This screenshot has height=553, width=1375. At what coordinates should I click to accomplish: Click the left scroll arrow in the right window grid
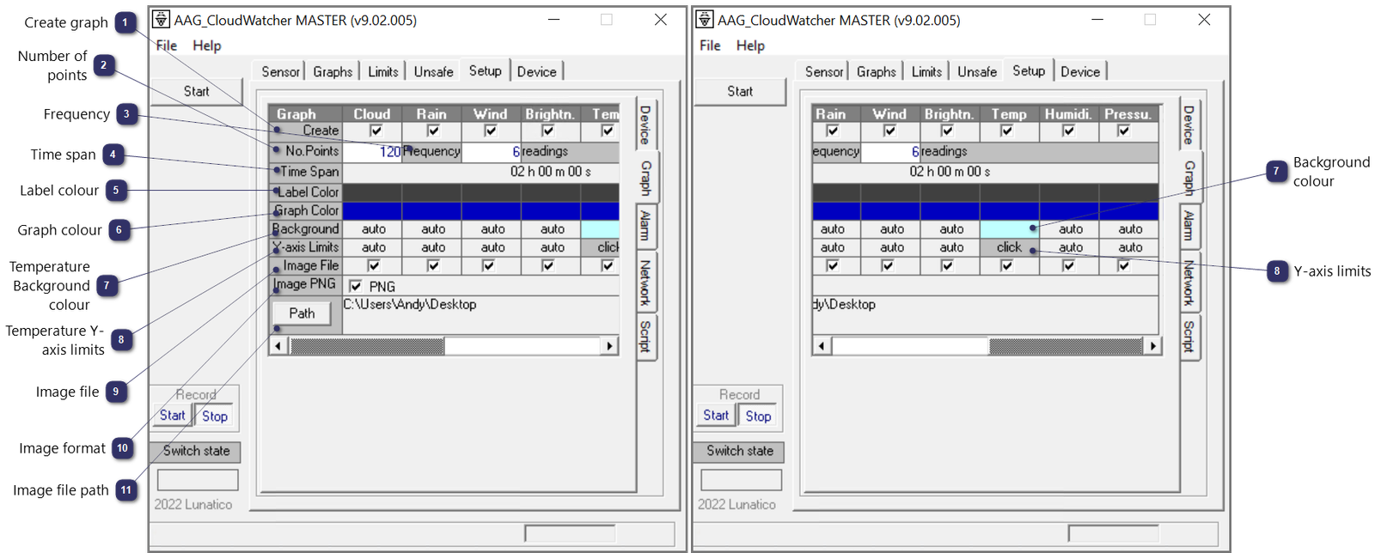(822, 346)
